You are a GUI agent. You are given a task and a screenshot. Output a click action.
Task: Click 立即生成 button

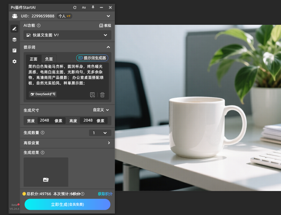67,204
